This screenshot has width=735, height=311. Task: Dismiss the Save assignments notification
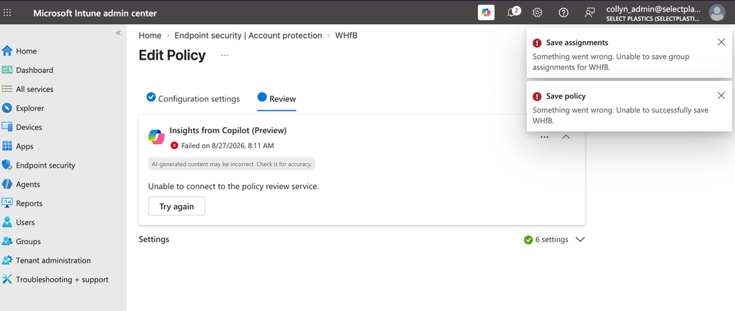[721, 42]
